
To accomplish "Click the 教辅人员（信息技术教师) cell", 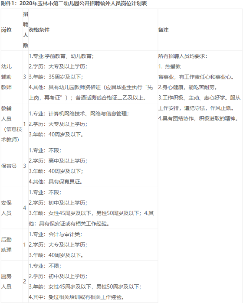I will point(11,124).
